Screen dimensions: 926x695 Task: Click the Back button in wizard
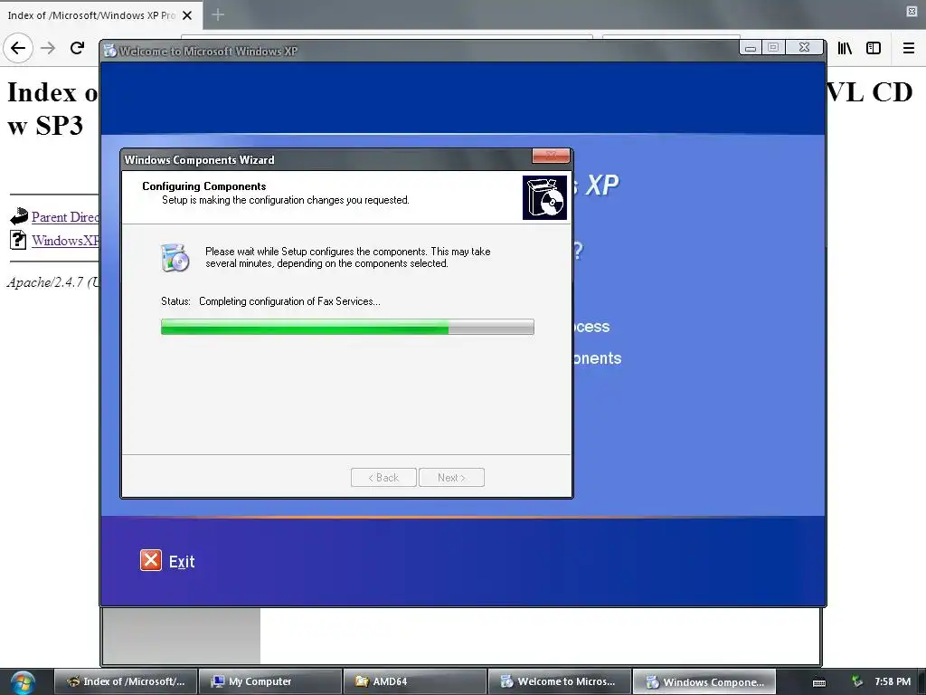point(383,478)
